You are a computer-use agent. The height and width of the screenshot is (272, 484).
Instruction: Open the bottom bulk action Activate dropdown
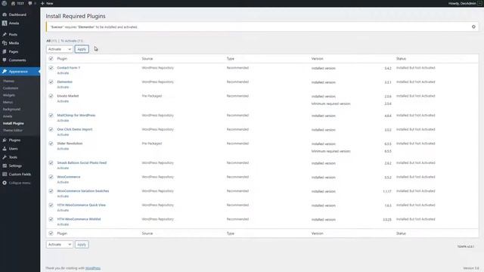60,244
